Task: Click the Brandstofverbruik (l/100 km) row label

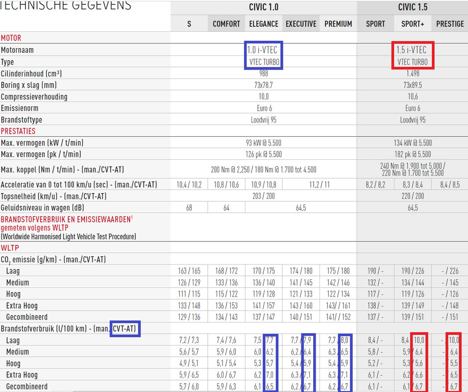Action: 68,329
